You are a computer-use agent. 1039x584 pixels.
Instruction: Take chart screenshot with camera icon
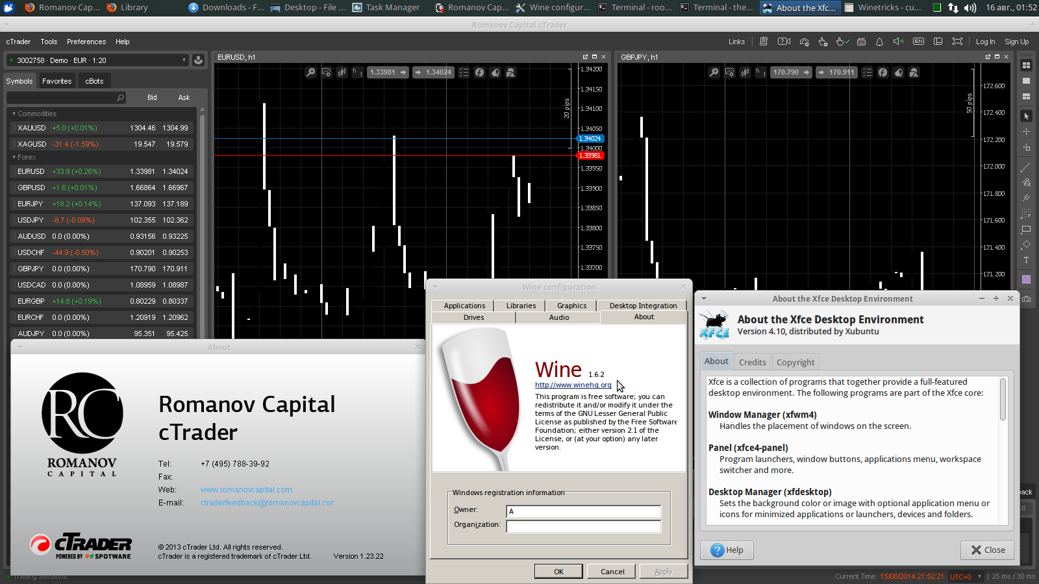pos(1026,299)
